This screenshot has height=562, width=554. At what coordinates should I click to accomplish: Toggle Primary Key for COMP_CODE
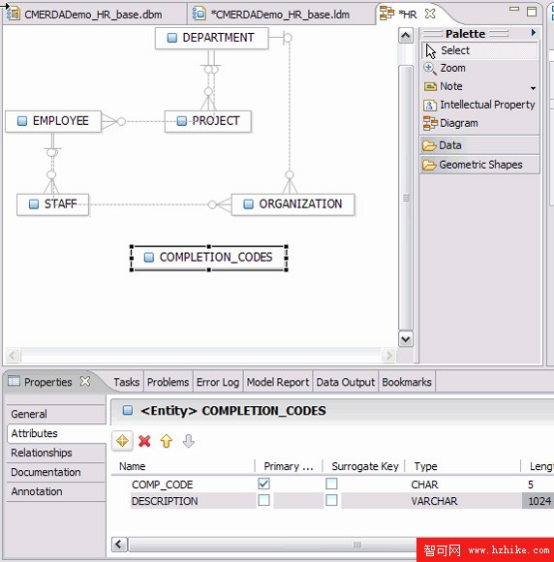[263, 484]
